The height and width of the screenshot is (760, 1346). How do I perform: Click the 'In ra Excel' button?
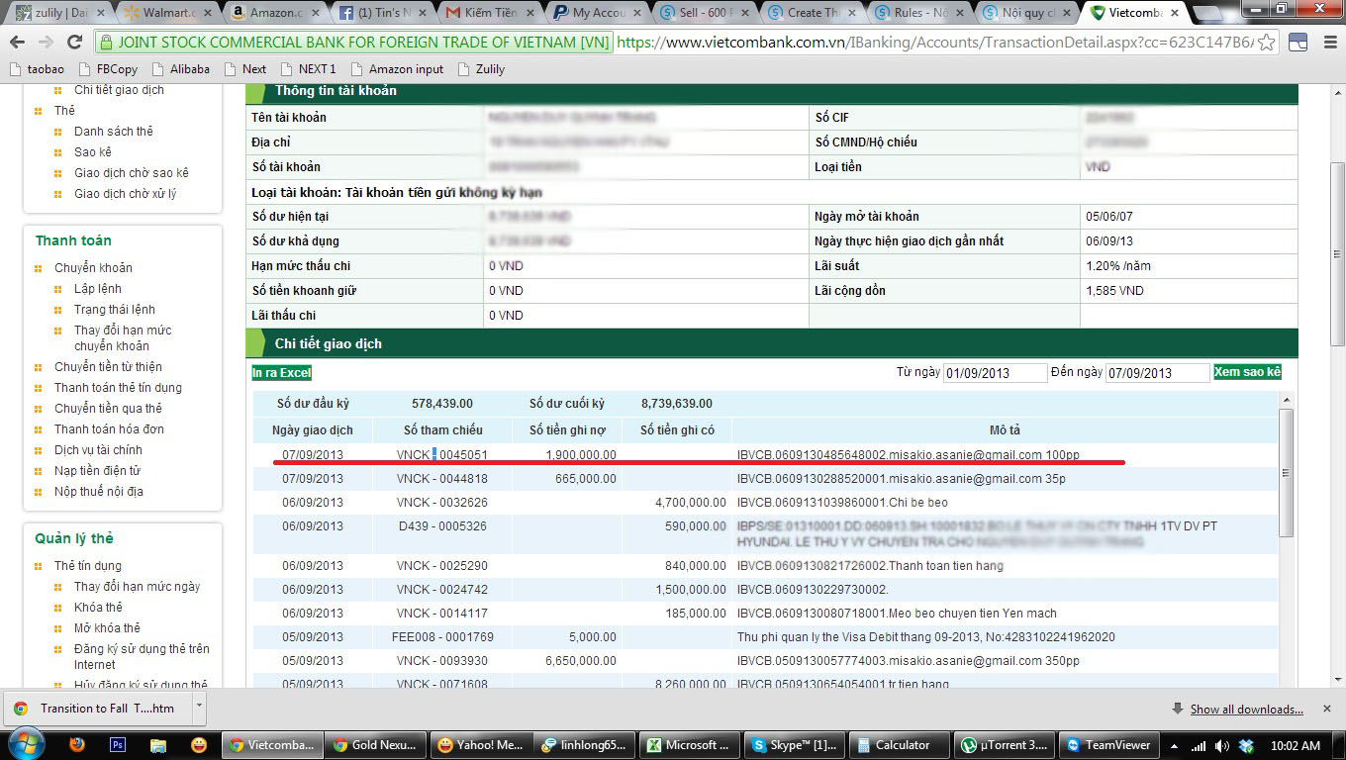pos(281,373)
